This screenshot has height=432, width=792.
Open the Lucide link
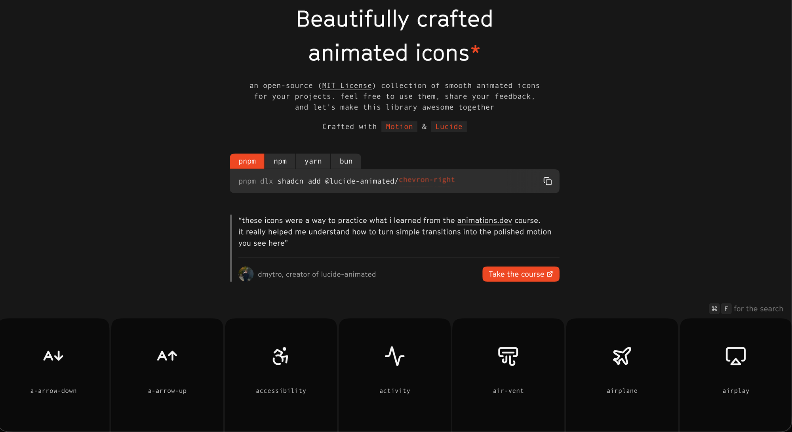[448, 126]
